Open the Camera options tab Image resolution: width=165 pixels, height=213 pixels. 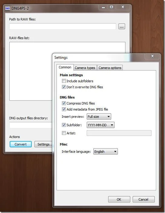(110, 68)
